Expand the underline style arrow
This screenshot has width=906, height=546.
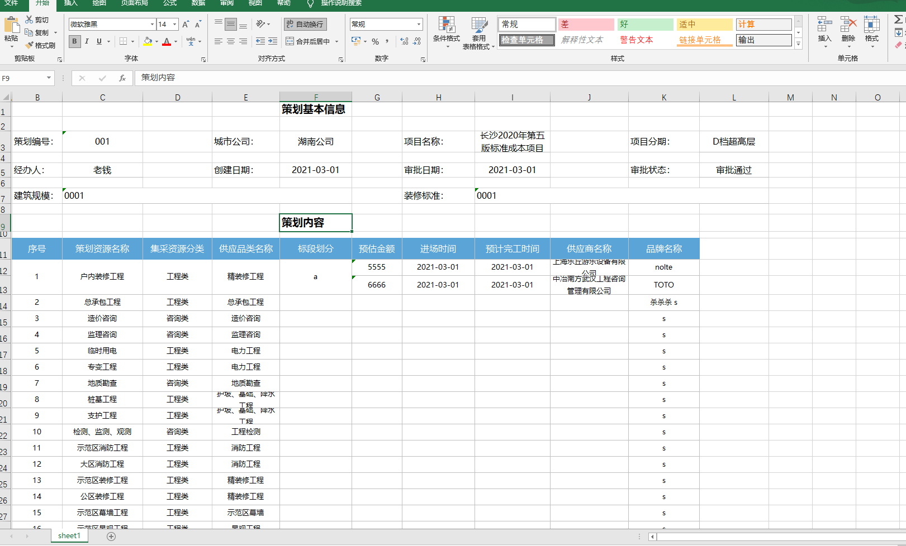click(107, 41)
